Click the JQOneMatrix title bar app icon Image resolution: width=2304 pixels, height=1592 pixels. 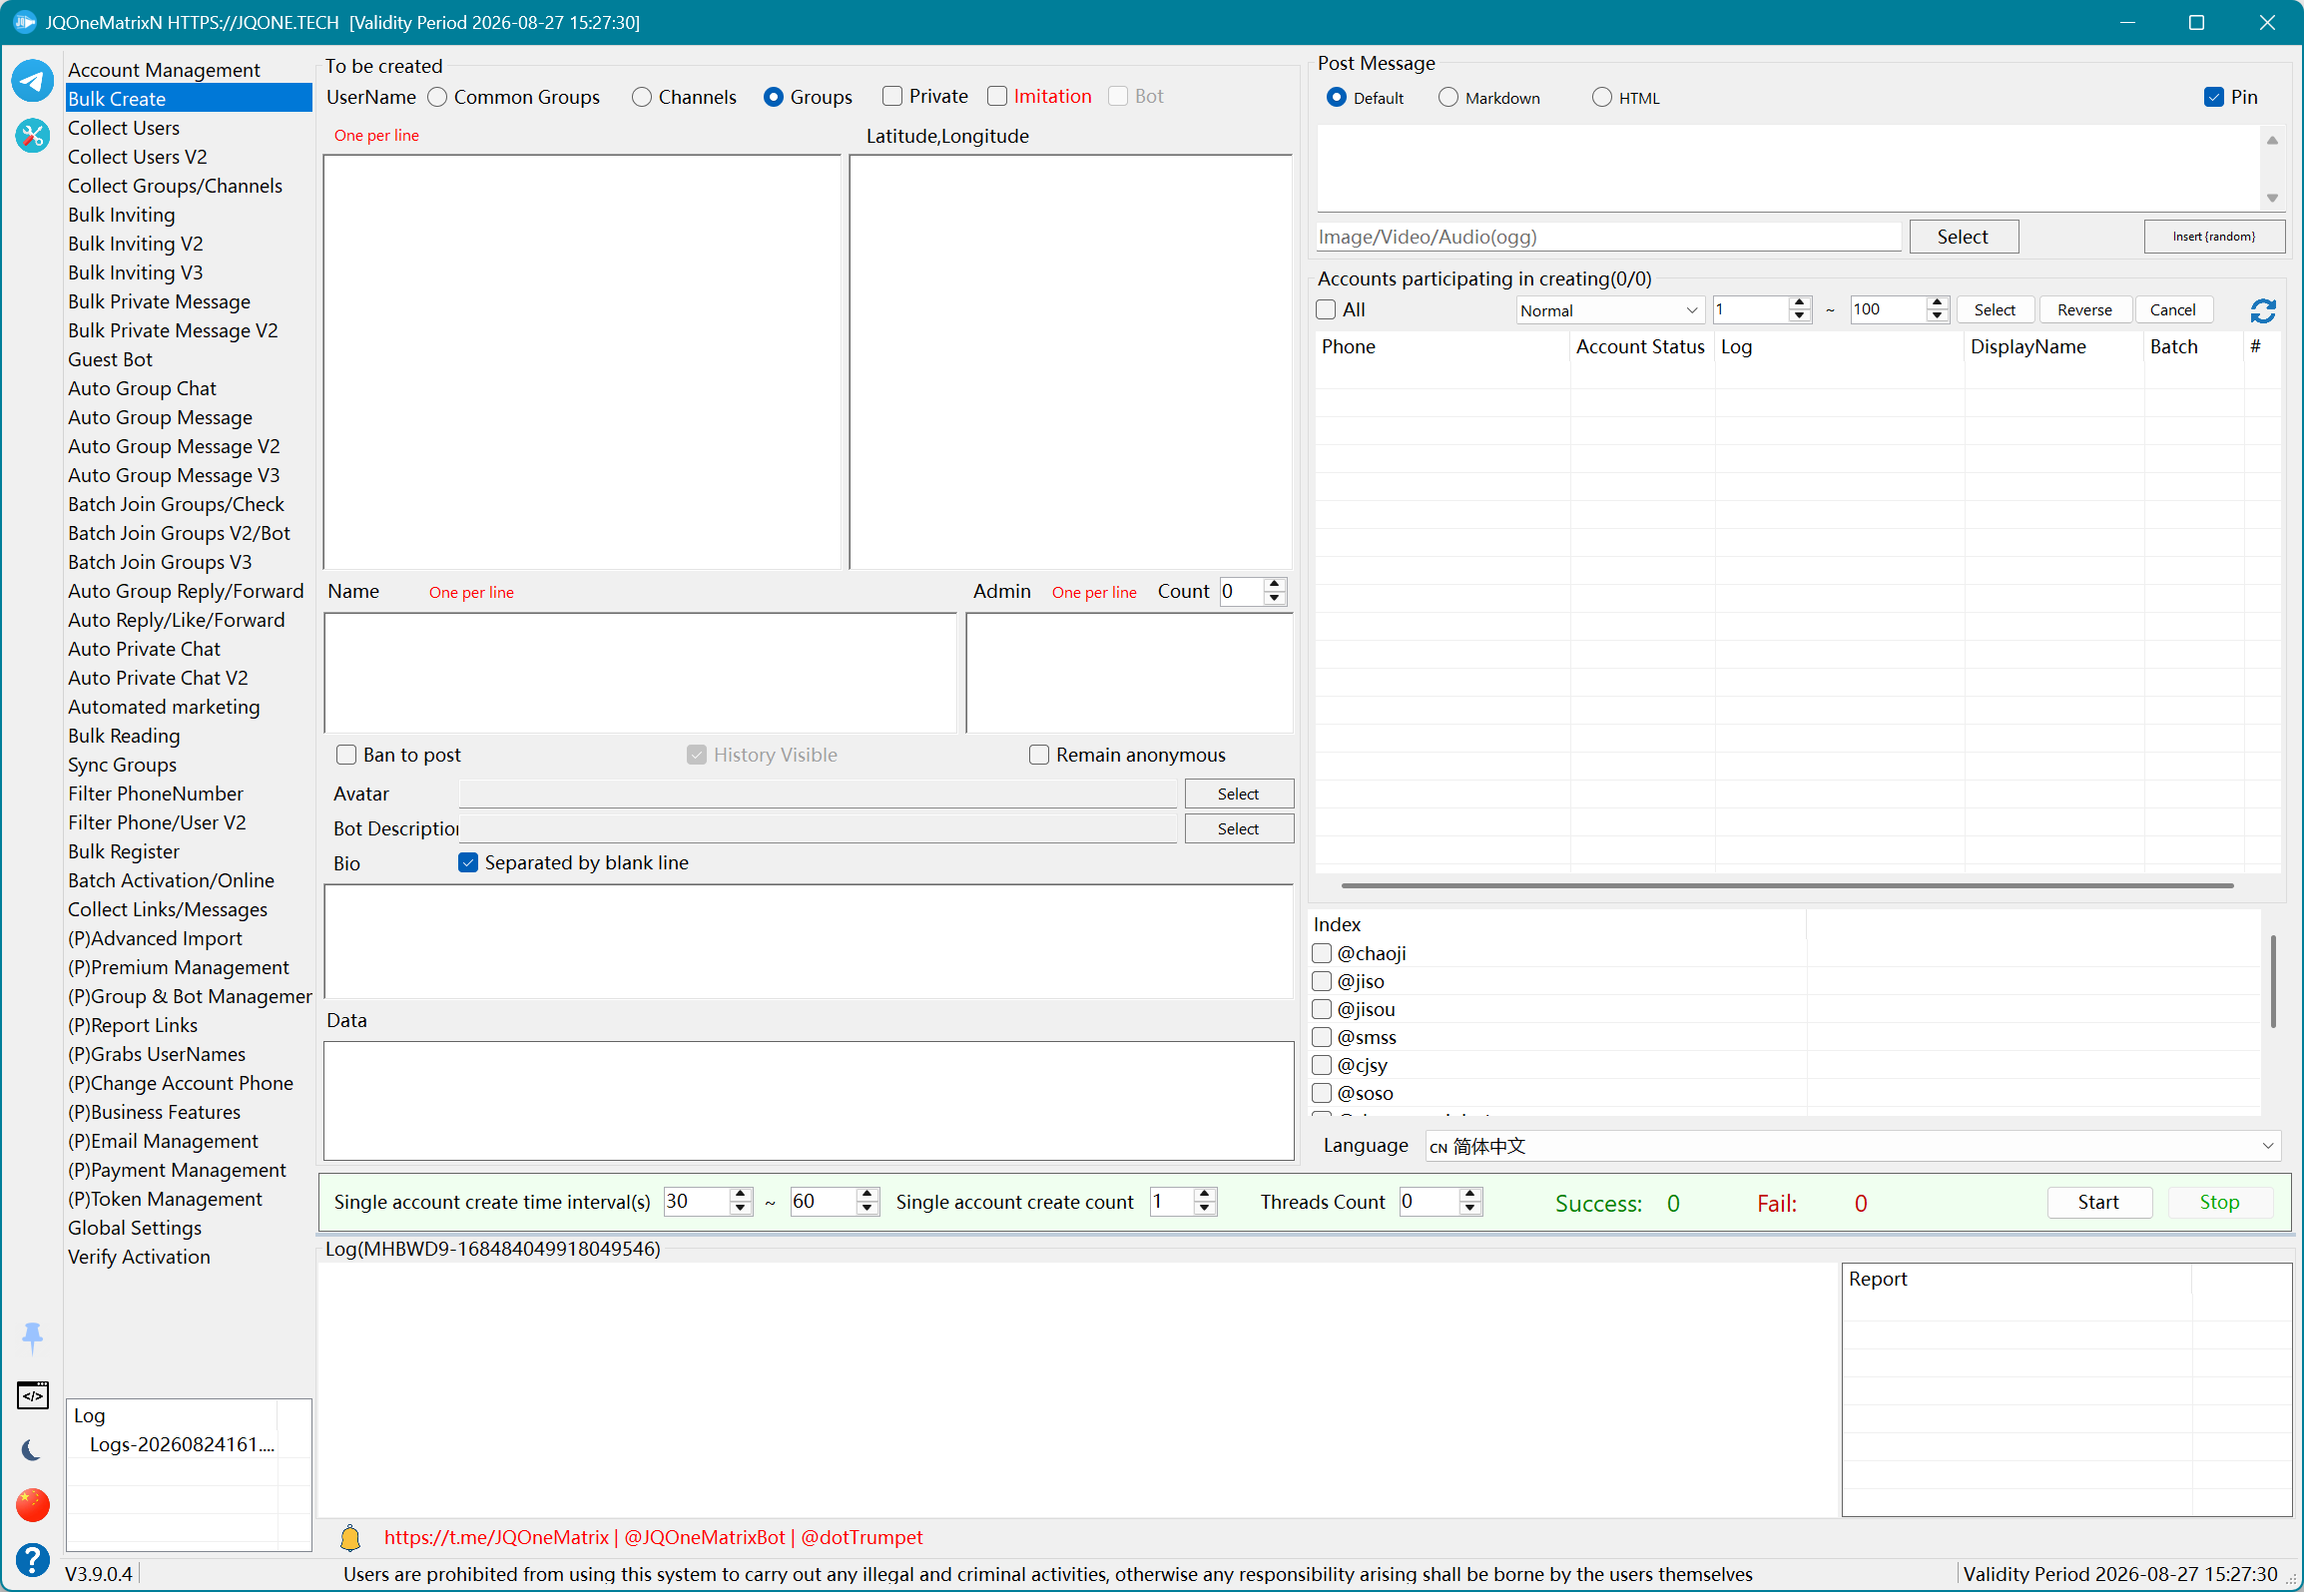click(24, 22)
